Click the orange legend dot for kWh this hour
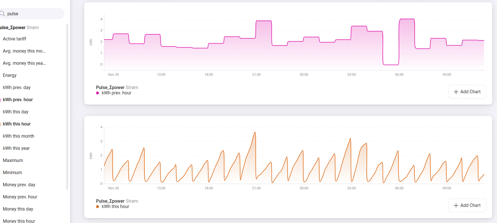Image resolution: width=497 pixels, height=223 pixels. pyautogui.click(x=97, y=207)
